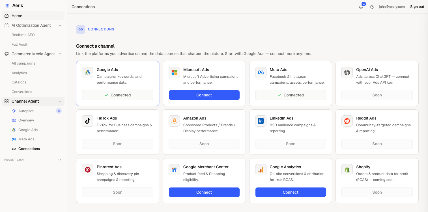Click the Soon button on Reddit Ads

point(377,144)
